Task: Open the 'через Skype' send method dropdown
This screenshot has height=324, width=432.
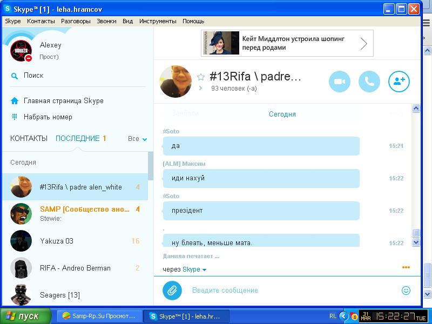Action: pyautogui.click(x=194, y=269)
